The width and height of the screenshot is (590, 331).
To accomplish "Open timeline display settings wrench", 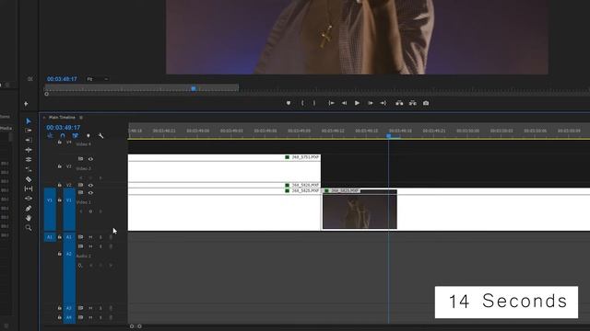I will [100, 135].
